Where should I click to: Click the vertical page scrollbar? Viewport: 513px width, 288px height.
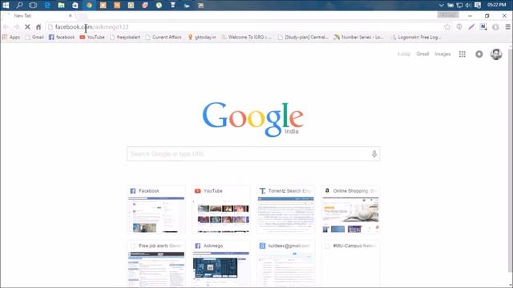[x=511, y=160]
